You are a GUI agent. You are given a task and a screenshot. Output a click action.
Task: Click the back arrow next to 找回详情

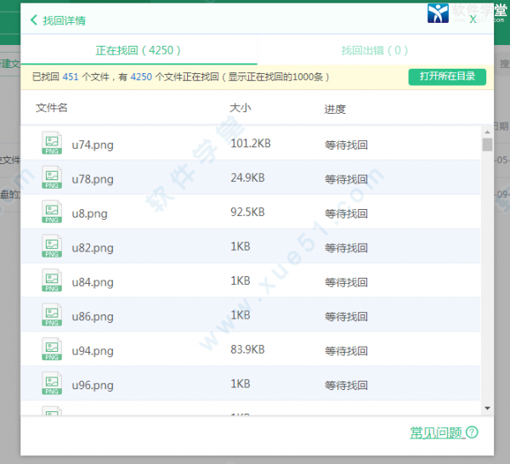pos(33,20)
